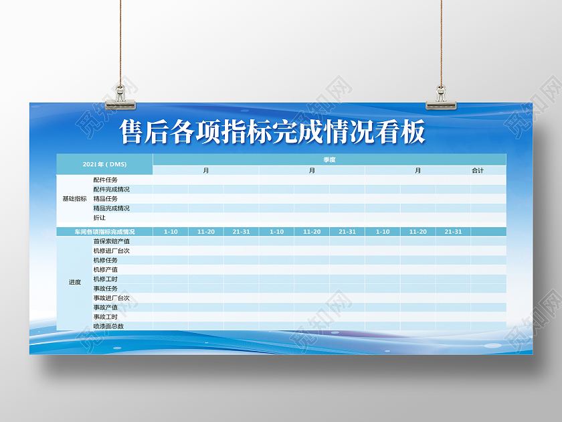This screenshot has width=562, height=422.
Task: Click the 折让 row label
Action: coord(99,218)
